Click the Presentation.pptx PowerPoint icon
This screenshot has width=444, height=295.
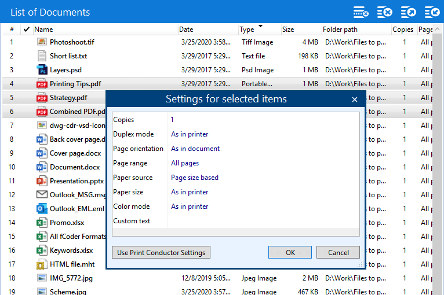pos(42,181)
